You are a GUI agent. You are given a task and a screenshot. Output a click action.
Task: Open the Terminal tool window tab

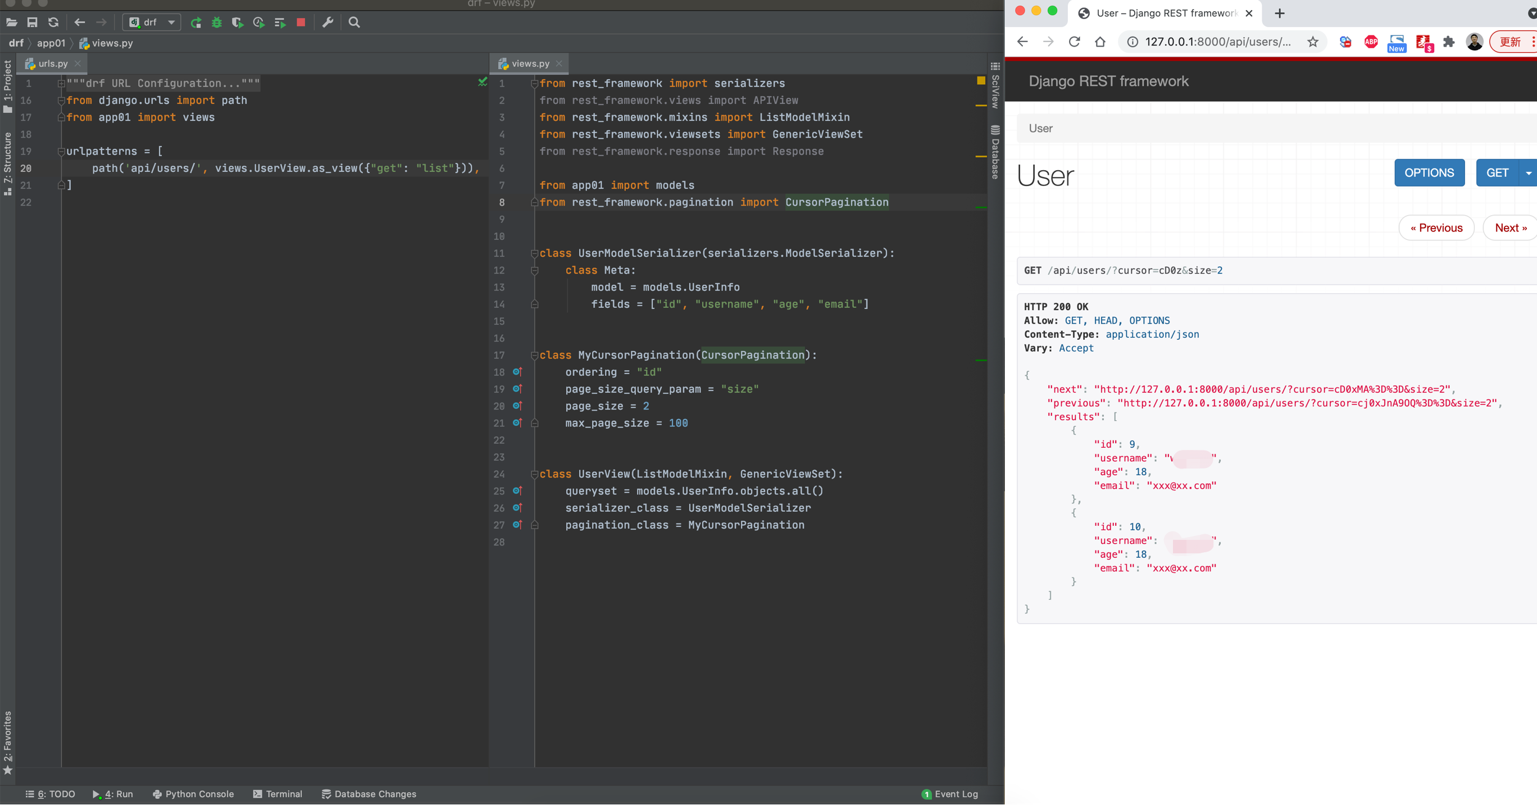(278, 794)
